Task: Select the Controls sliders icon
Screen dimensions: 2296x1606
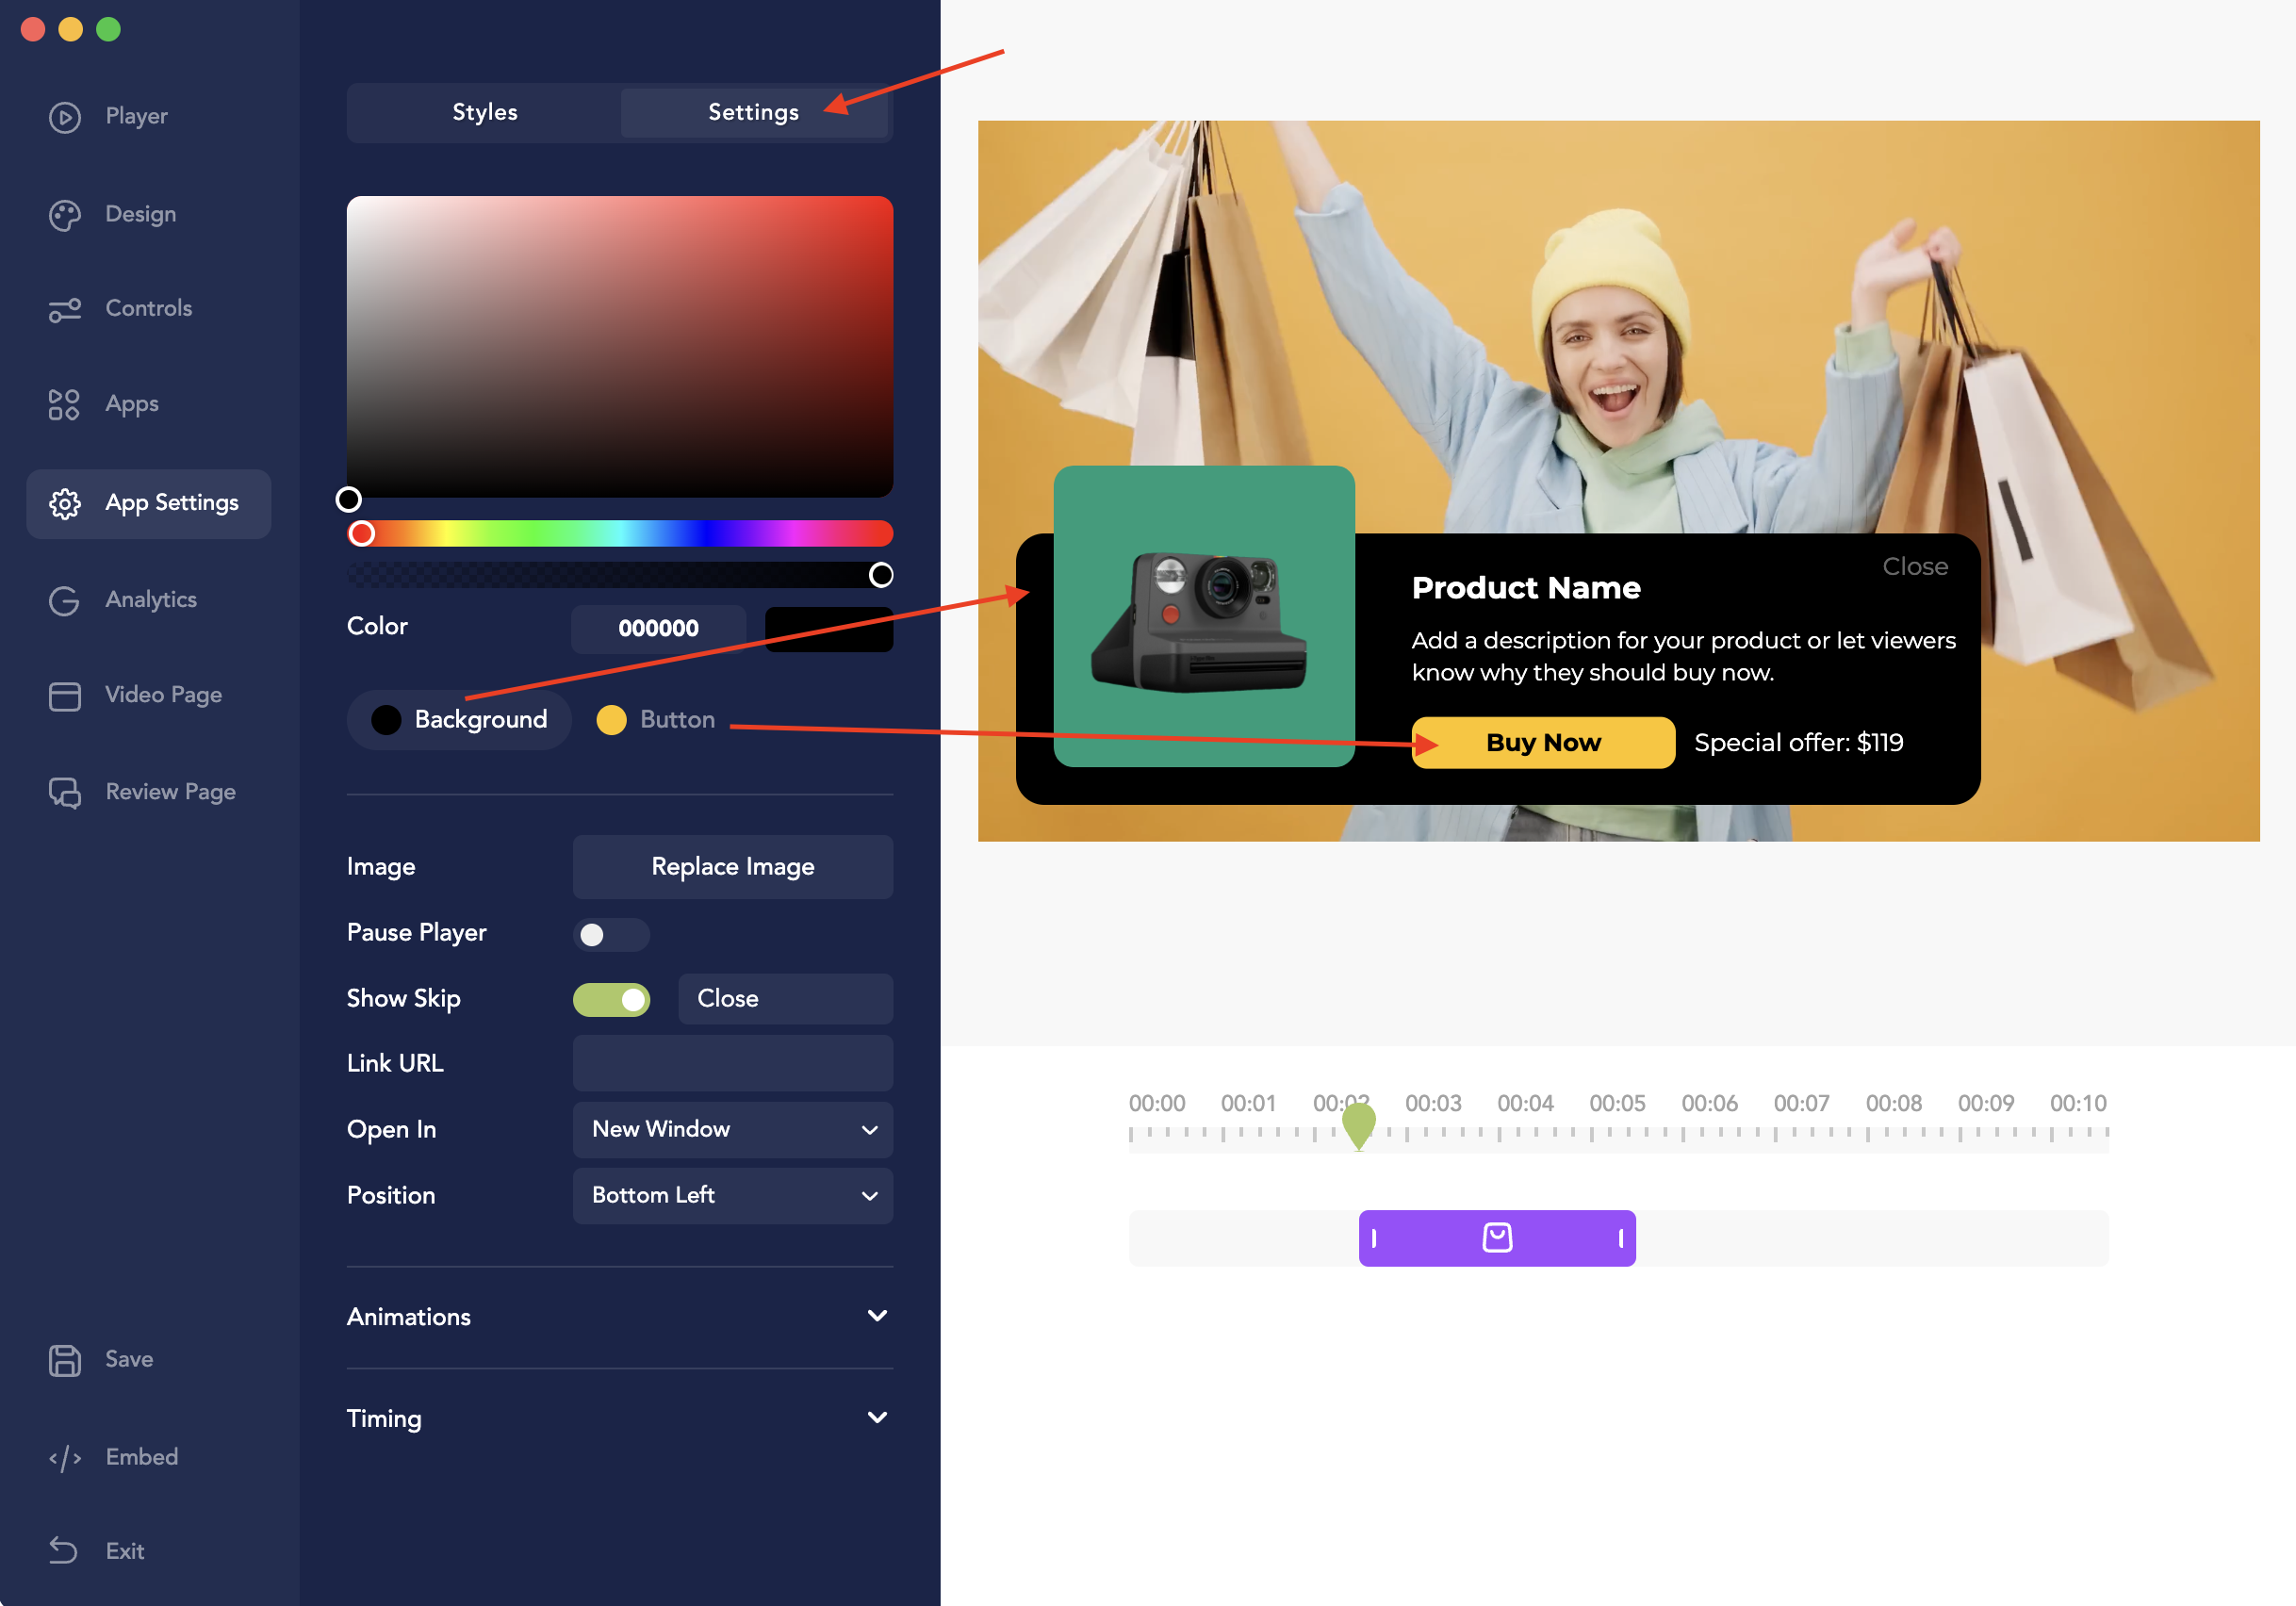Action: (65, 310)
